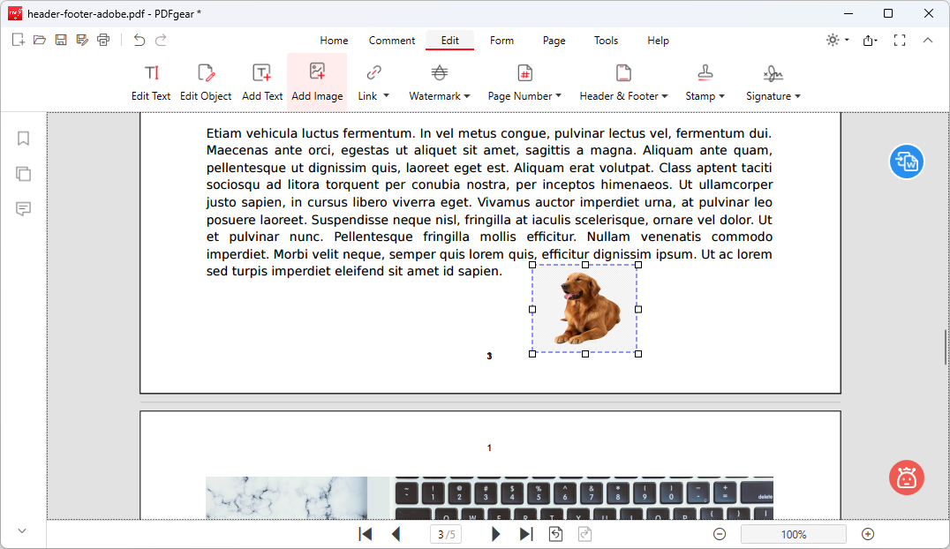Screen dimensions: 950x549
Task: Open the Comments sidebar panel
Action: [23, 209]
